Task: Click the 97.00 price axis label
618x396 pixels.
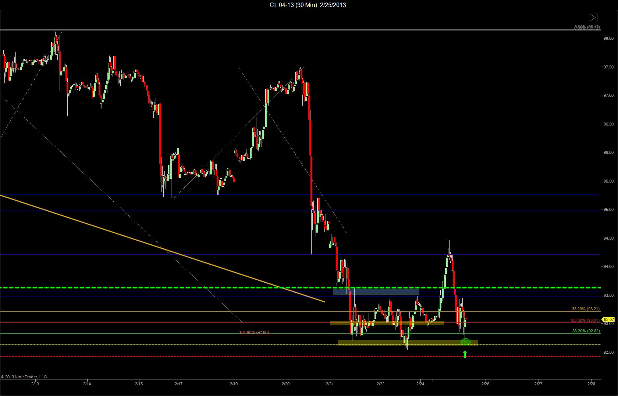Action: pyautogui.click(x=608, y=95)
